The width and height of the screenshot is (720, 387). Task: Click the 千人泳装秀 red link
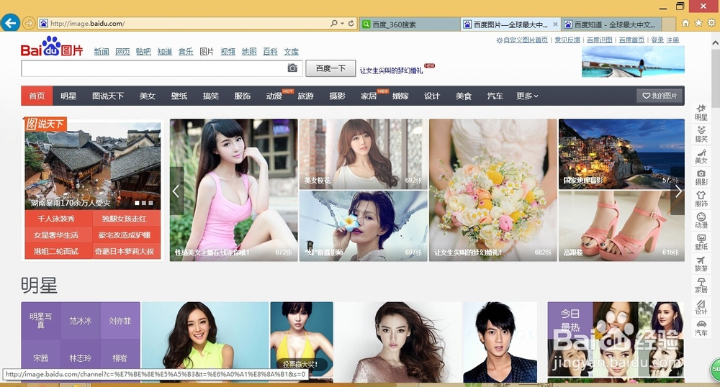(x=56, y=219)
